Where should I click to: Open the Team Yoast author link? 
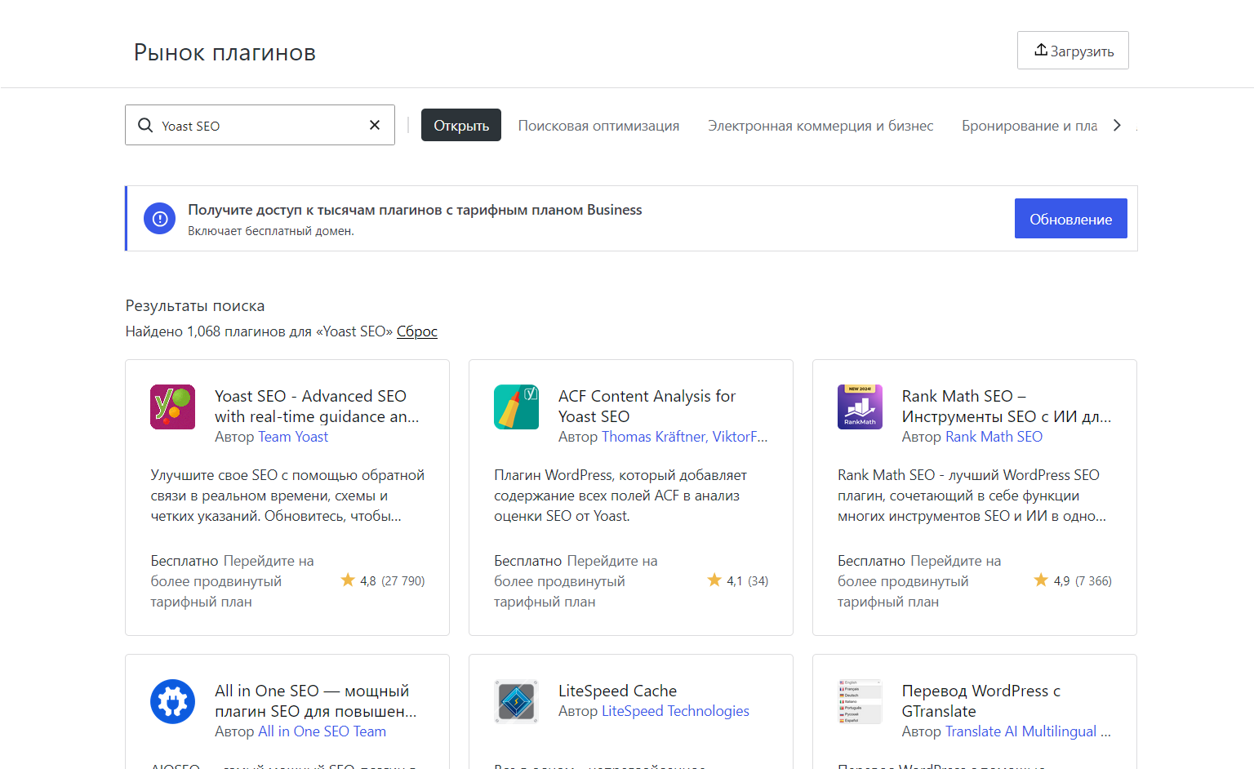point(293,437)
